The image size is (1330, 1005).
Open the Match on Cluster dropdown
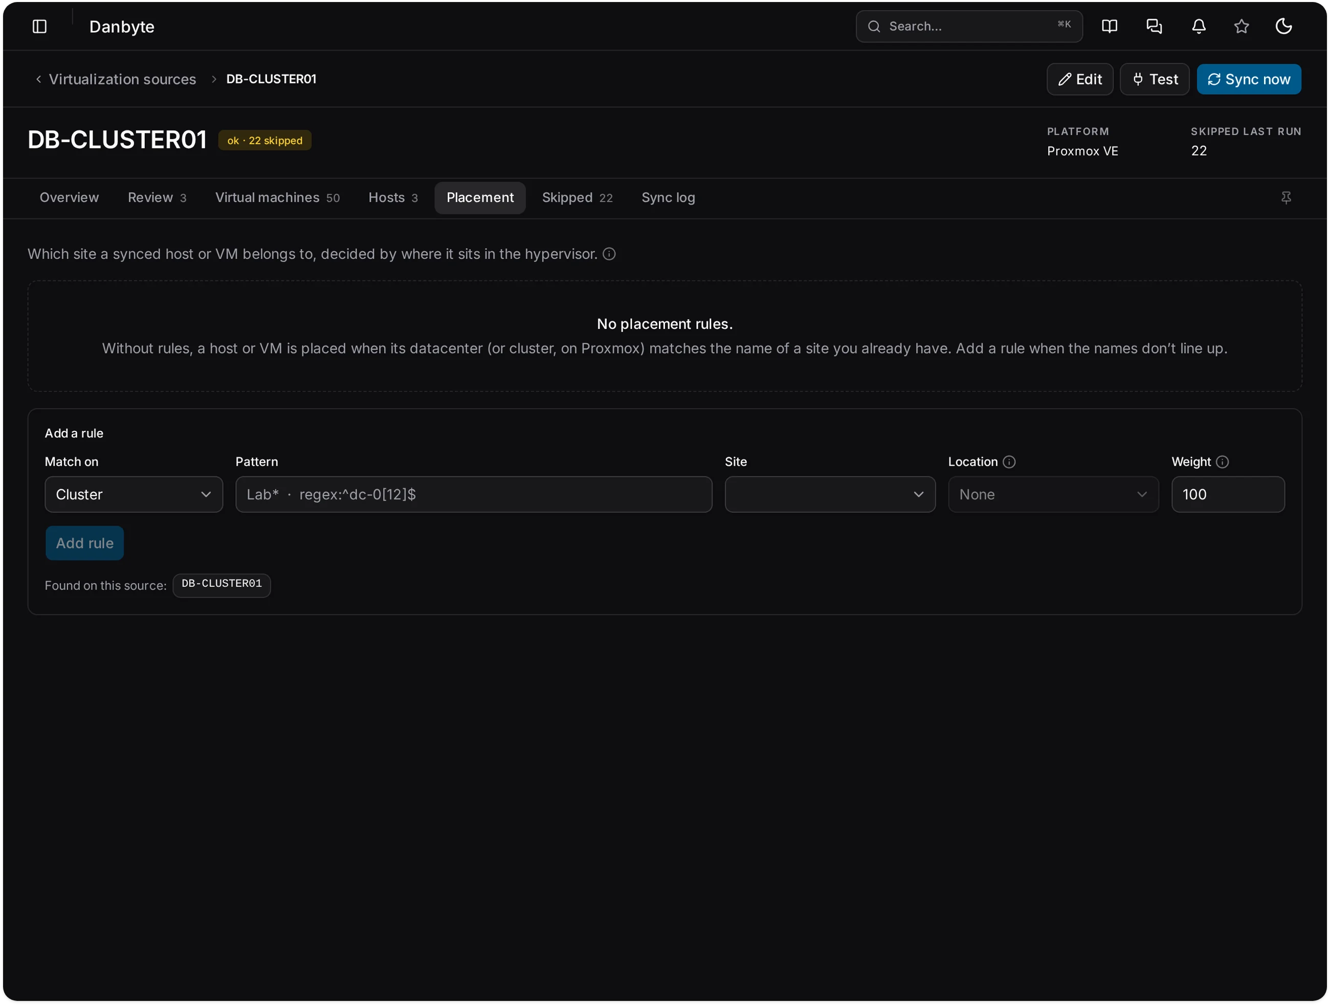[x=134, y=494]
